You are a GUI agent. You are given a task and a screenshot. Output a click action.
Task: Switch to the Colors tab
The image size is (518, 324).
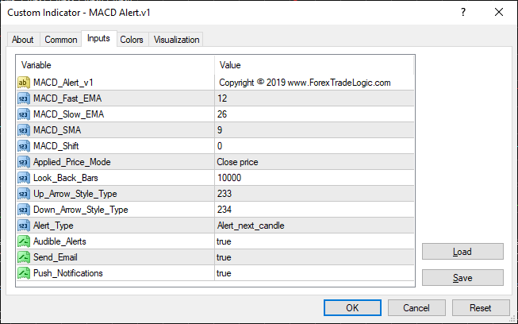132,40
